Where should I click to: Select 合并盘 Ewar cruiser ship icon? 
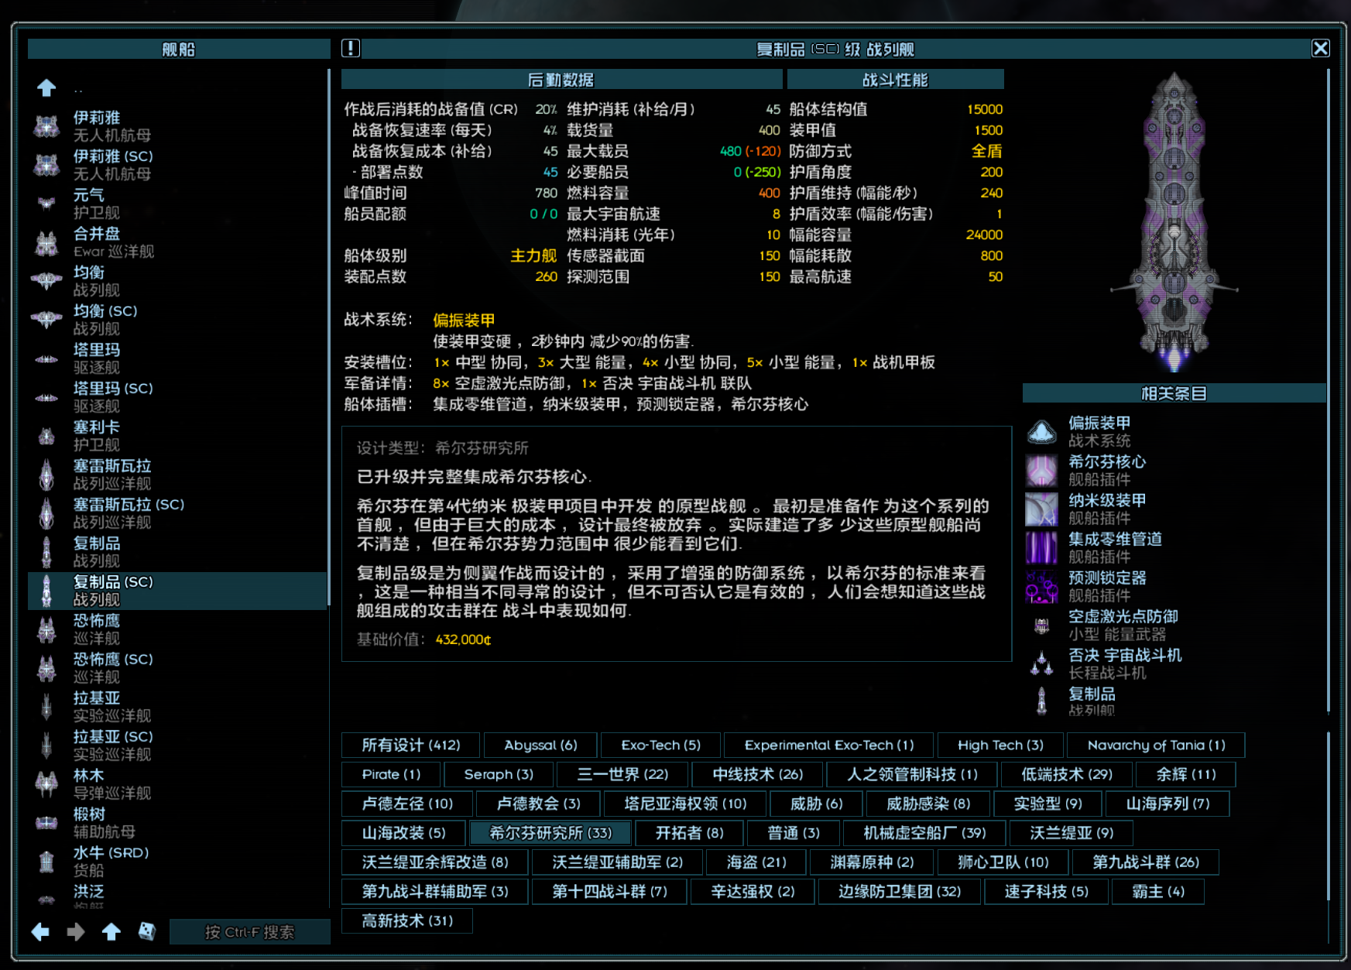[x=46, y=242]
